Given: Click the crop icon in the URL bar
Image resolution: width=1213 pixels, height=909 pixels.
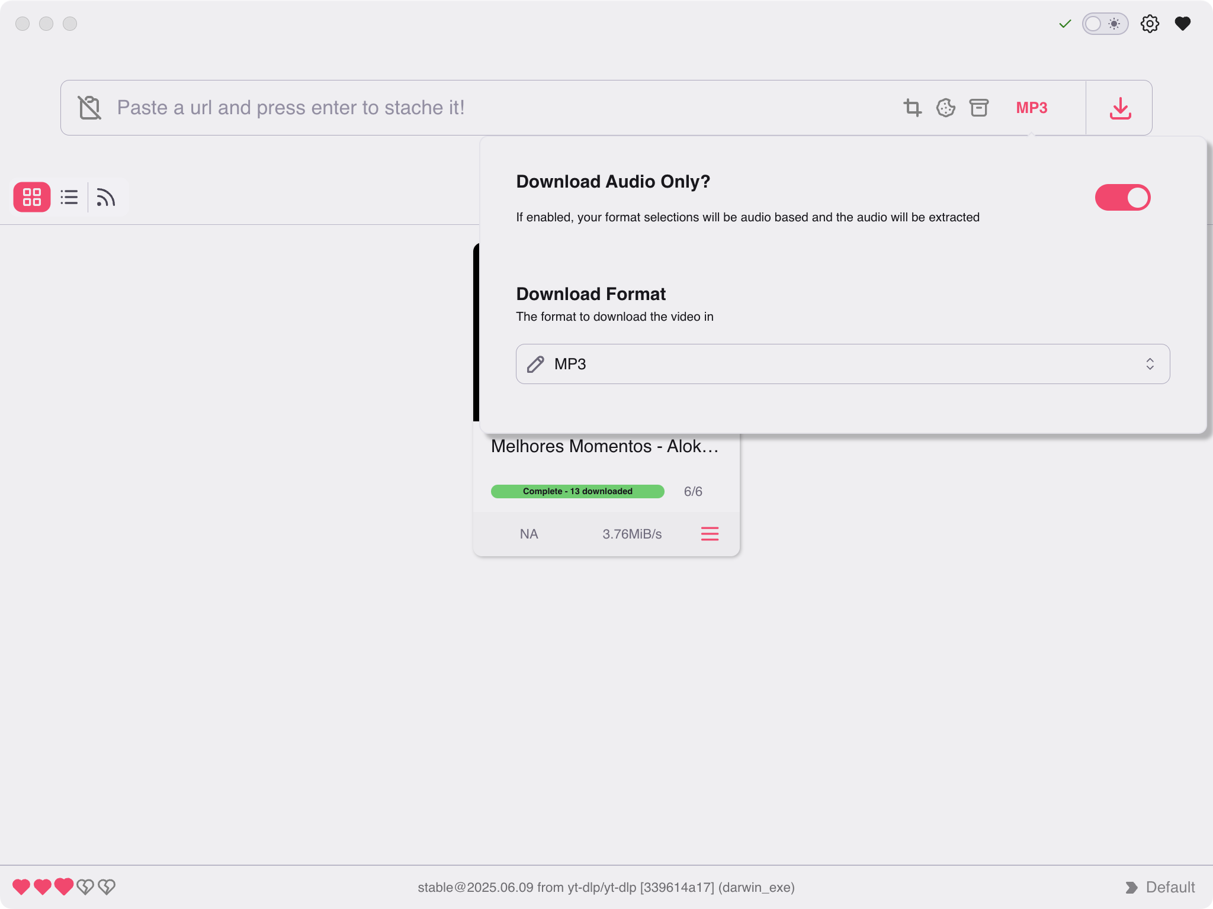Looking at the screenshot, I should [x=912, y=108].
